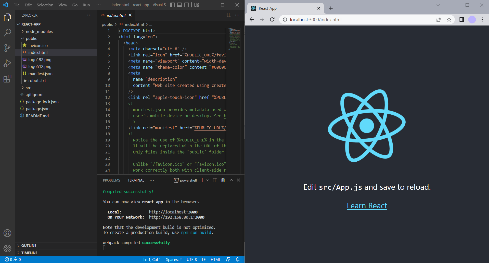The height and width of the screenshot is (263, 489).
Task: Toggle secondary side bar layout button
Action: tap(187, 5)
